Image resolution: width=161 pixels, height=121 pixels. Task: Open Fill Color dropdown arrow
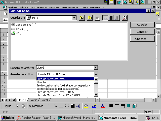click(x=90, y=106)
